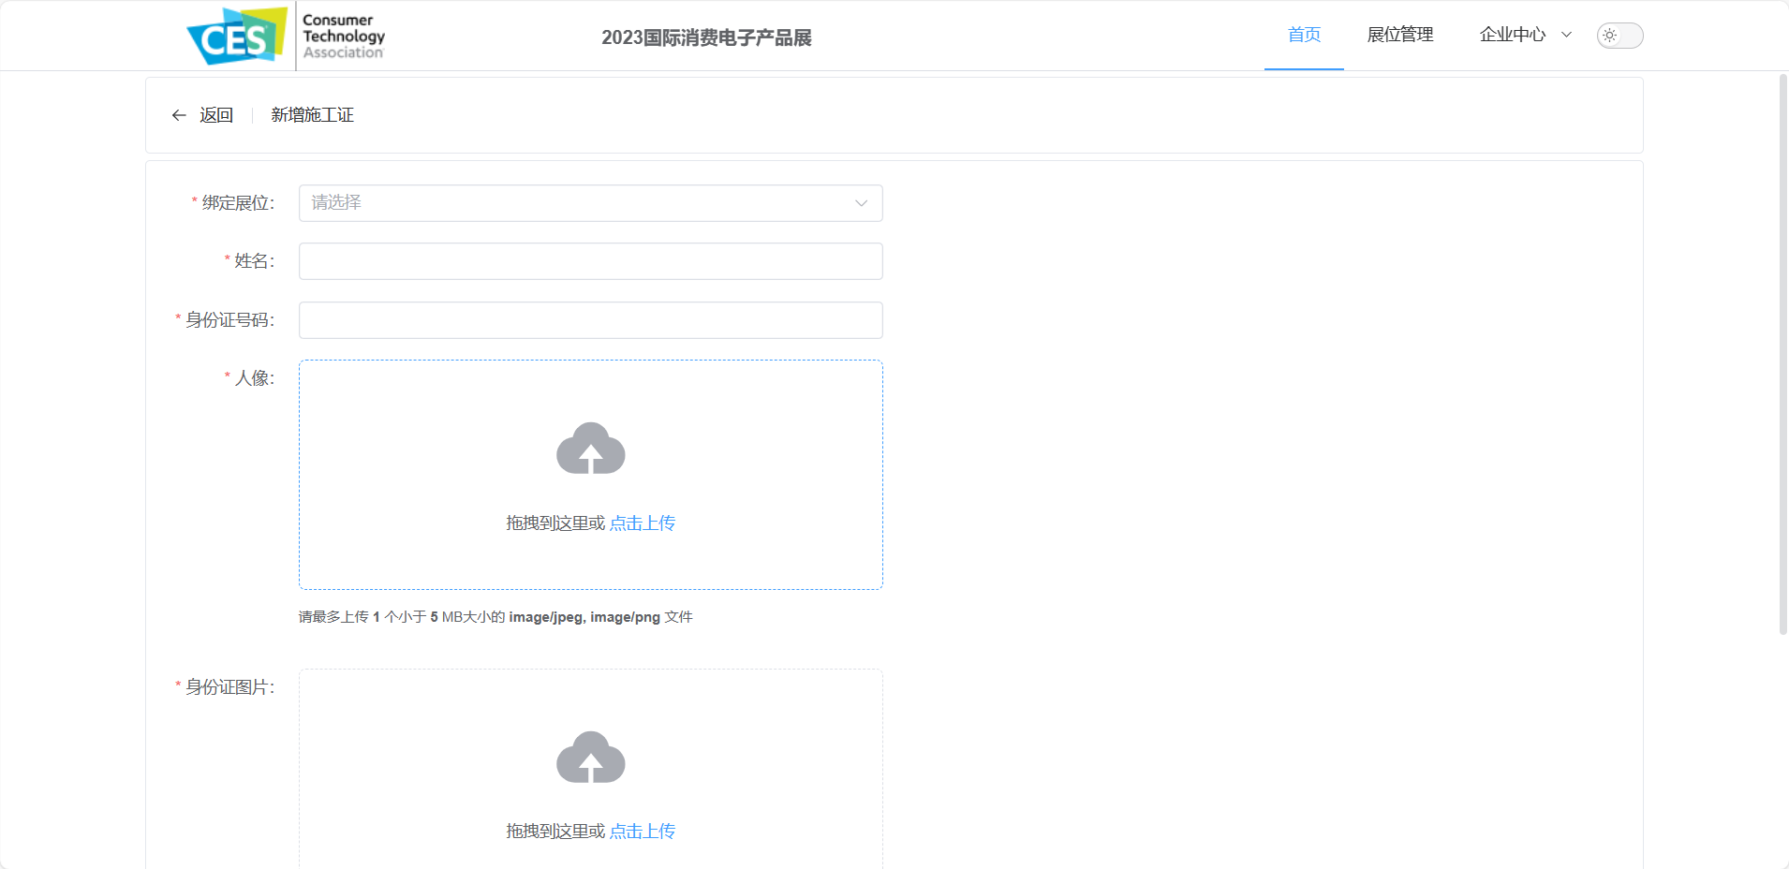Click 点击上传 link for 身份证图片
This screenshot has width=1789, height=869.
(642, 831)
